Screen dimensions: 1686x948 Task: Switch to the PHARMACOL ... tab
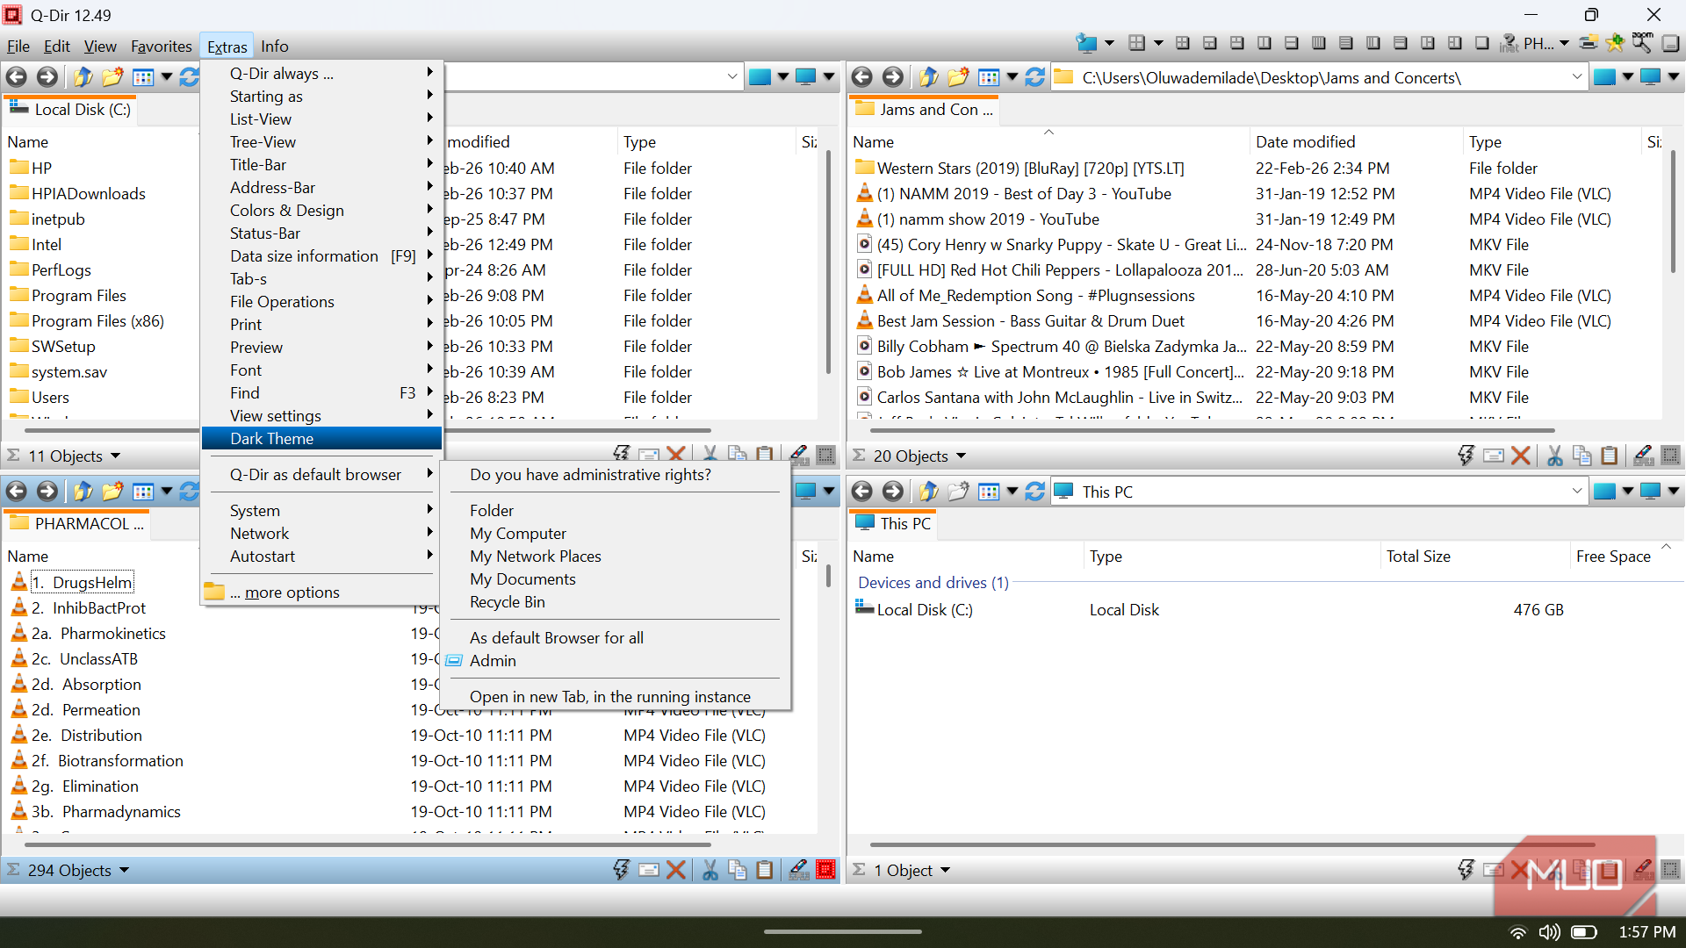click(77, 524)
